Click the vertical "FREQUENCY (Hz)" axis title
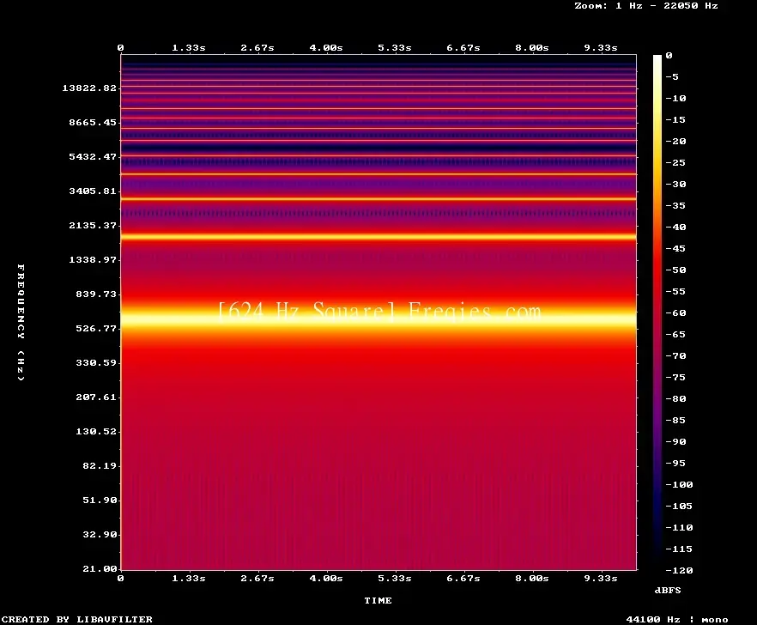The width and height of the screenshot is (757, 625). 21,322
